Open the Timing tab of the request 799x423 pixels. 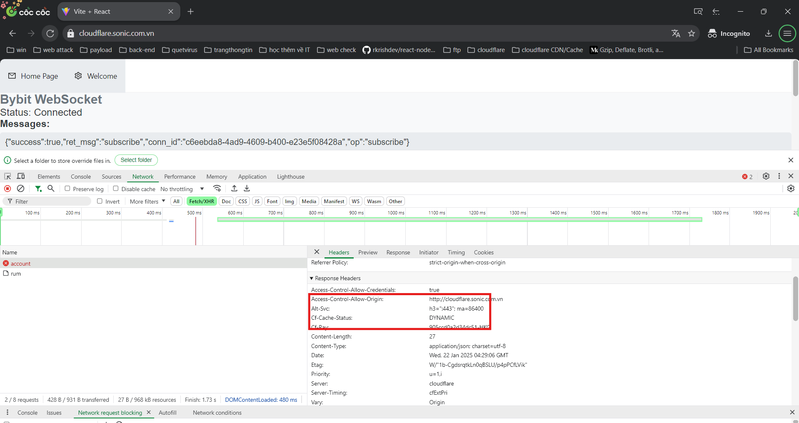click(x=456, y=252)
